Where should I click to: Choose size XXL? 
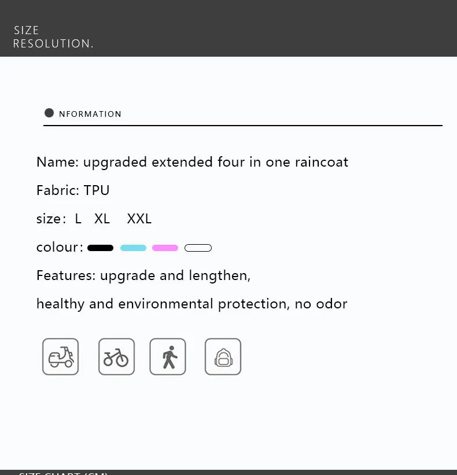coord(139,219)
